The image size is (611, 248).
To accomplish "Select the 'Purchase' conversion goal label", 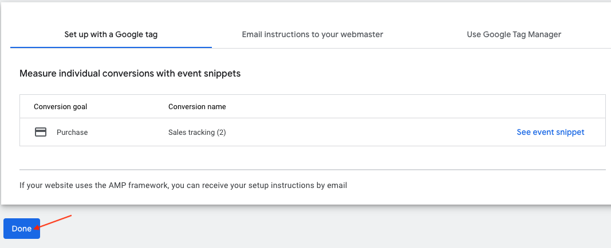I will click(x=72, y=132).
